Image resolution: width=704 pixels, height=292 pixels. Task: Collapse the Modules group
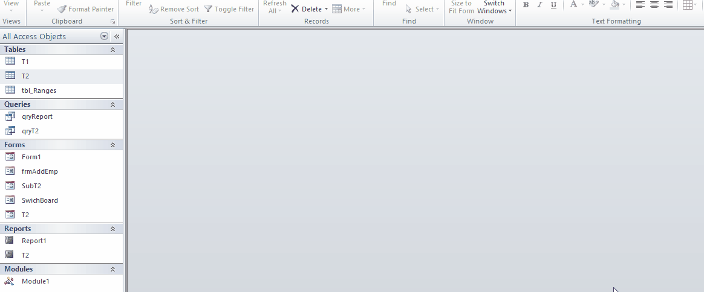click(112, 269)
